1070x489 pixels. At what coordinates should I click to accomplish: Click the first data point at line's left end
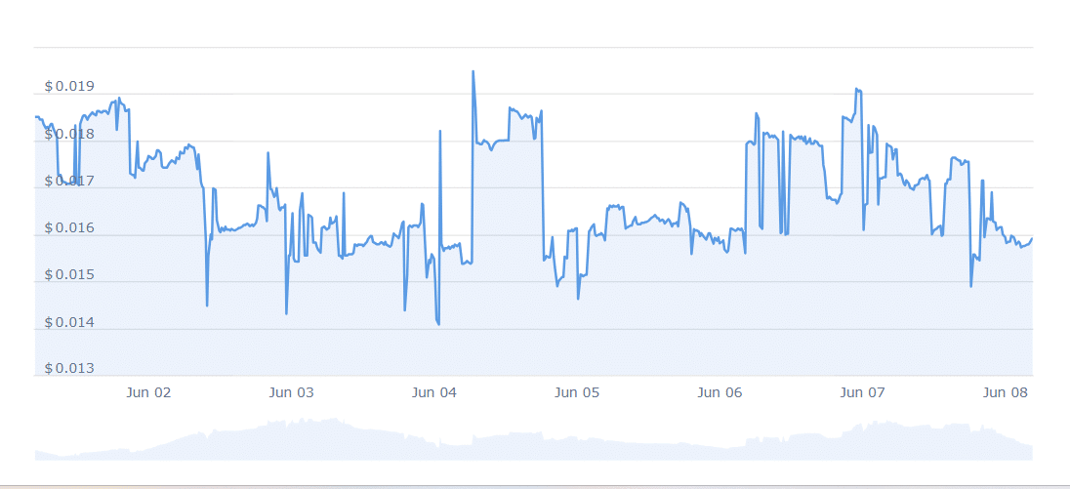pyautogui.click(x=35, y=117)
